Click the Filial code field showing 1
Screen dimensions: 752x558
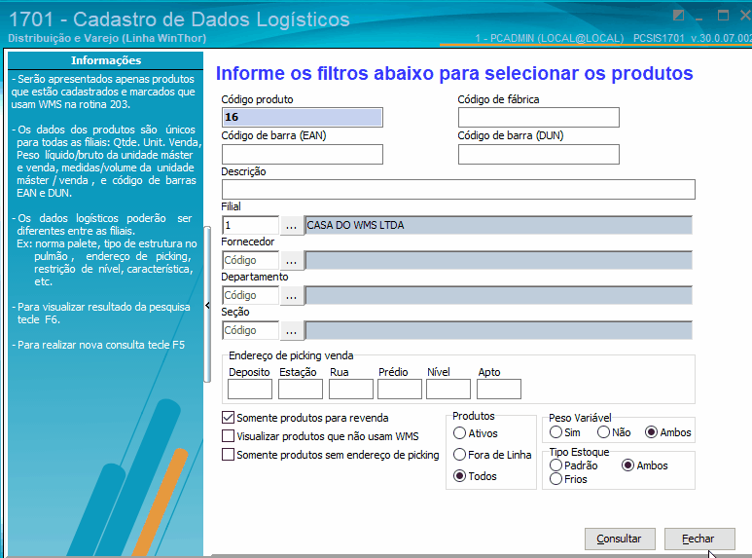[250, 225]
